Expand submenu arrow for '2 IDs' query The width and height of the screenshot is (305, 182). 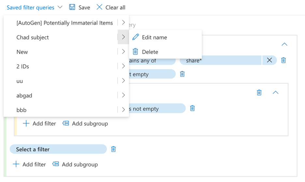pyautogui.click(x=123, y=66)
